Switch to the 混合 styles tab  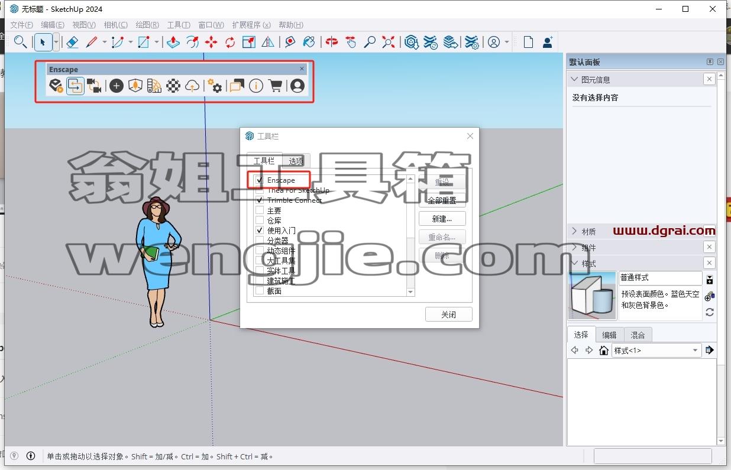tap(638, 335)
